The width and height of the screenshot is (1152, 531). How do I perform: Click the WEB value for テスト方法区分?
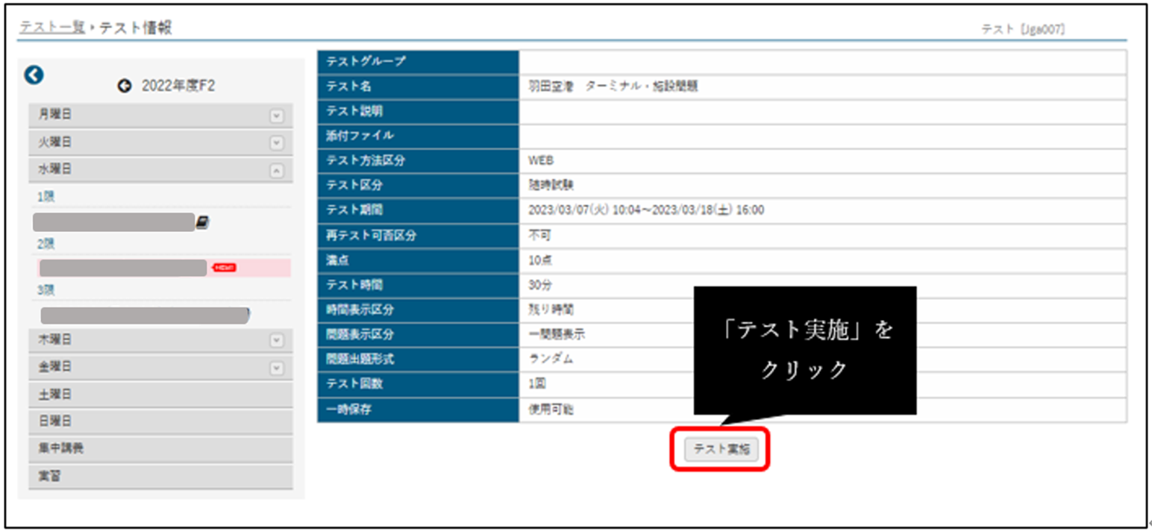[540, 161]
